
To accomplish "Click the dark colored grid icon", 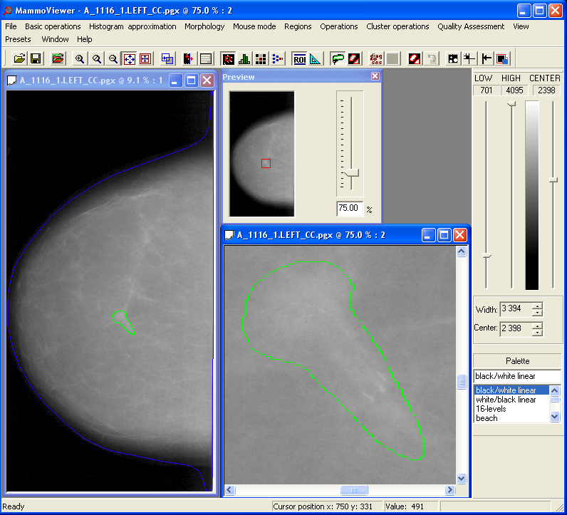I will [261, 58].
